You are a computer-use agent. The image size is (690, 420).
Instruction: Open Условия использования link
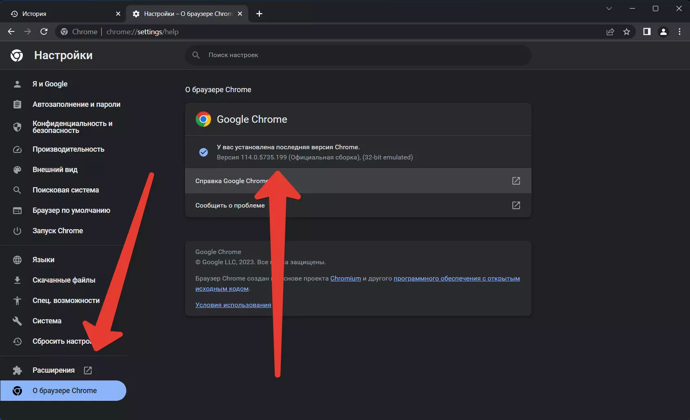(233, 305)
